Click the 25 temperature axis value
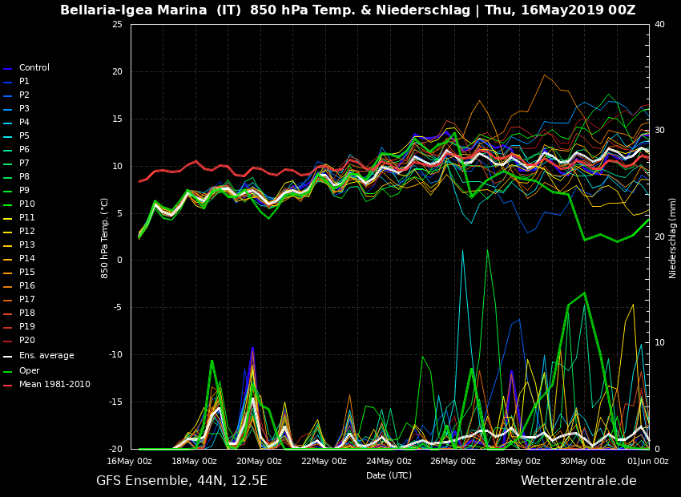This screenshot has width=681, height=497. tap(117, 24)
